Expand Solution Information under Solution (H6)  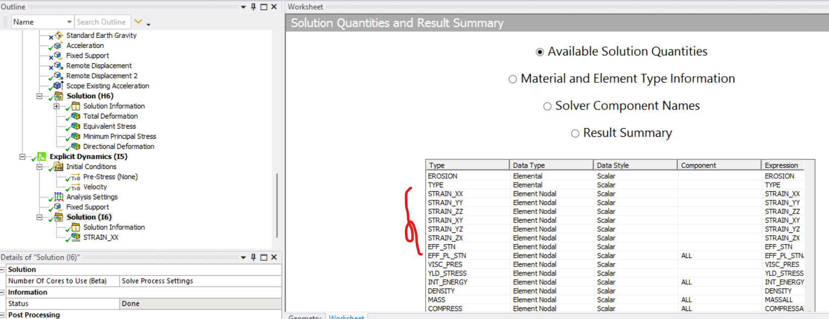click(57, 106)
